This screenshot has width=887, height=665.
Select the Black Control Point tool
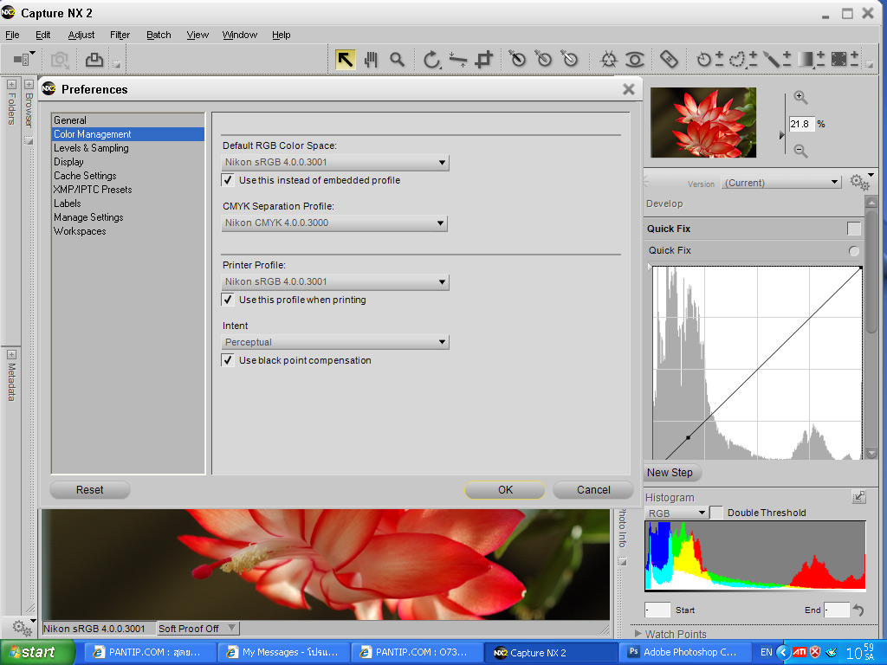[x=517, y=59]
